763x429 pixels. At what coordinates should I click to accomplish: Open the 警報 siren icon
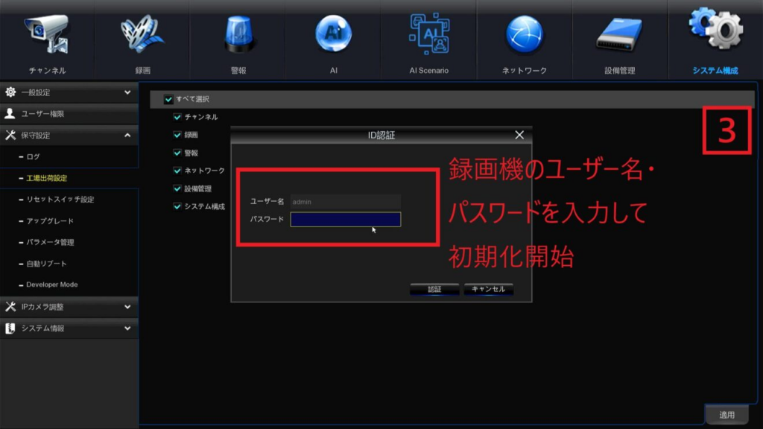tap(238, 35)
